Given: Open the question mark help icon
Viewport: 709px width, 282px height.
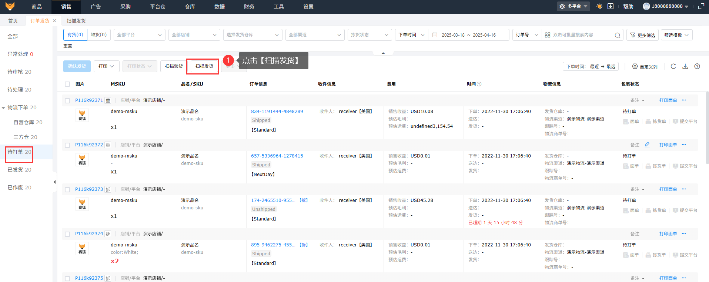Looking at the screenshot, I should pyautogui.click(x=697, y=66).
